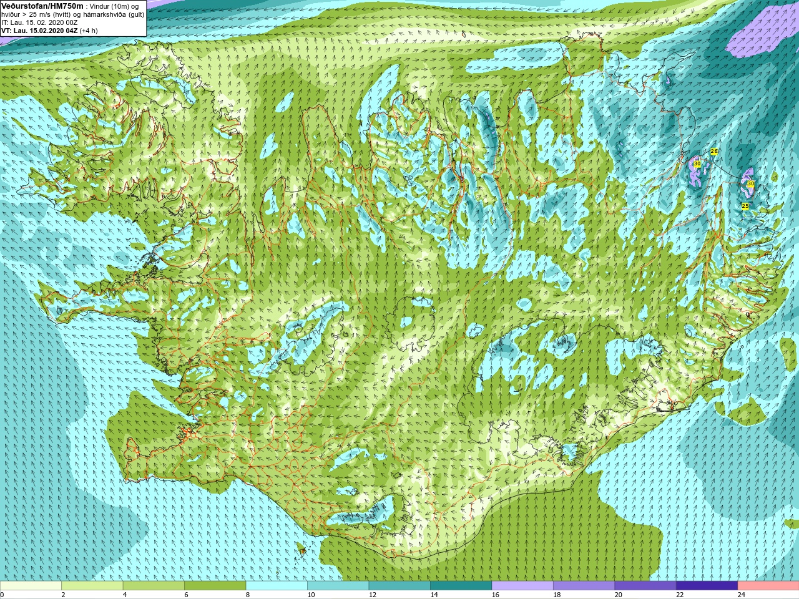Click the '(+4 h)' forecast offset text

pos(89,31)
